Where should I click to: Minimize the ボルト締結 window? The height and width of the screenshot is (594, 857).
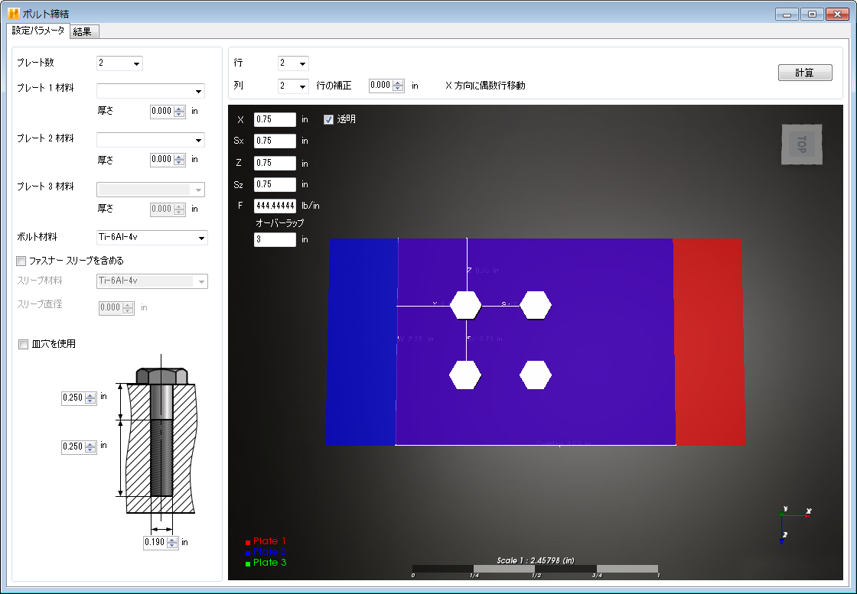click(787, 15)
